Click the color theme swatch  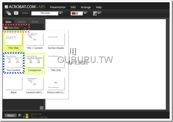tap(77, 13)
